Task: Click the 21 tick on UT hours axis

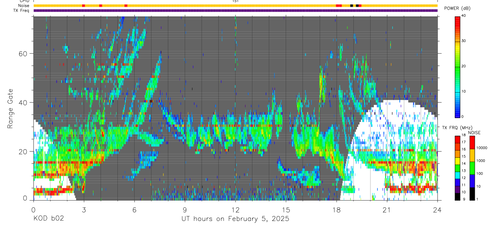Action: (x=387, y=209)
